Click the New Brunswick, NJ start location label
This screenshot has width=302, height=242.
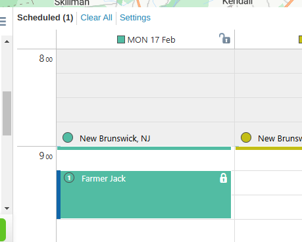click(x=114, y=138)
